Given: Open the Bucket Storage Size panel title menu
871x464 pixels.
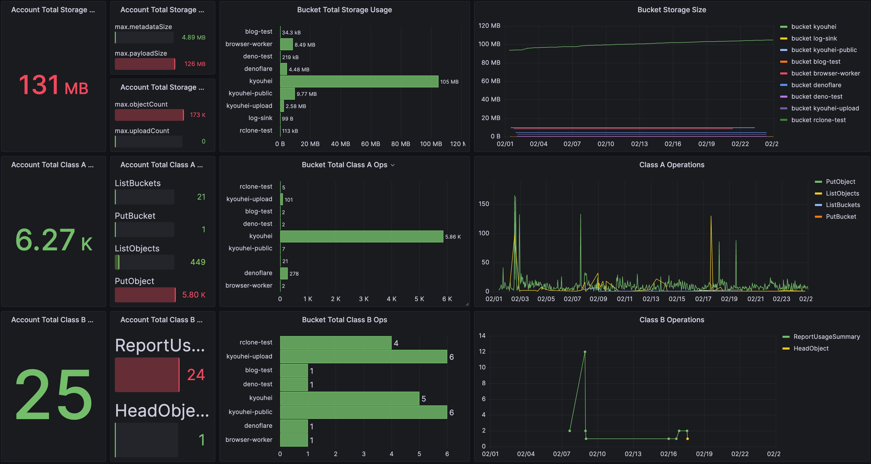Looking at the screenshot, I should (671, 10).
